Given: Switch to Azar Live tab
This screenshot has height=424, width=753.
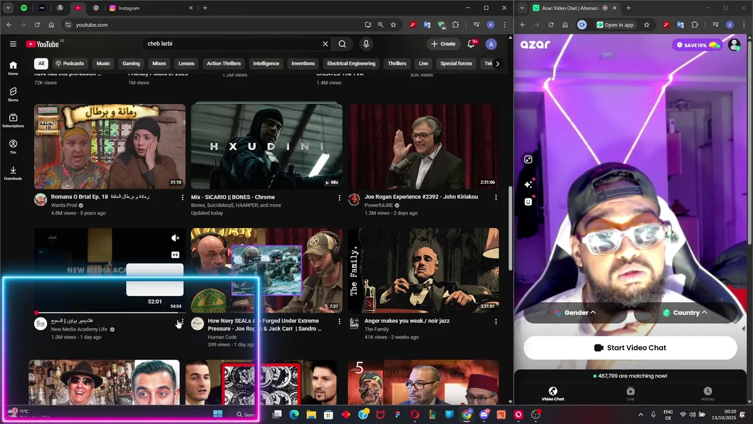Looking at the screenshot, I should click(x=630, y=394).
